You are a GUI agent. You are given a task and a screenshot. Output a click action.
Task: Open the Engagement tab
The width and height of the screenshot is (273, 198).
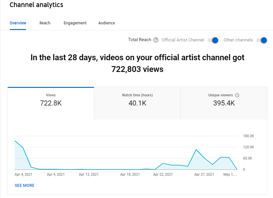pyautogui.click(x=75, y=23)
